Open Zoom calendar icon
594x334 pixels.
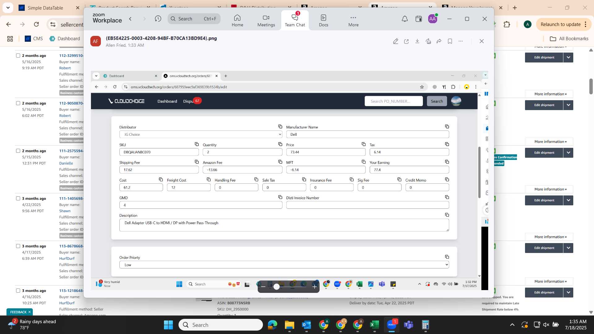point(419,19)
